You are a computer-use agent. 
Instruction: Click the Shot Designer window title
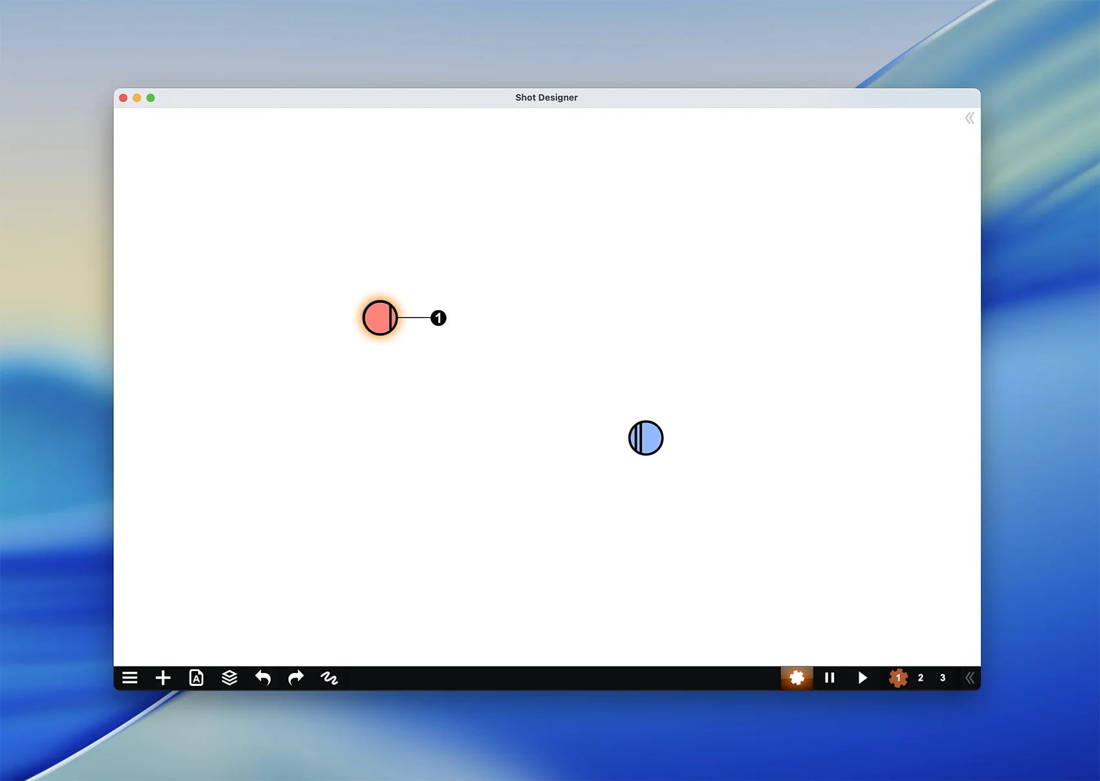(x=546, y=98)
